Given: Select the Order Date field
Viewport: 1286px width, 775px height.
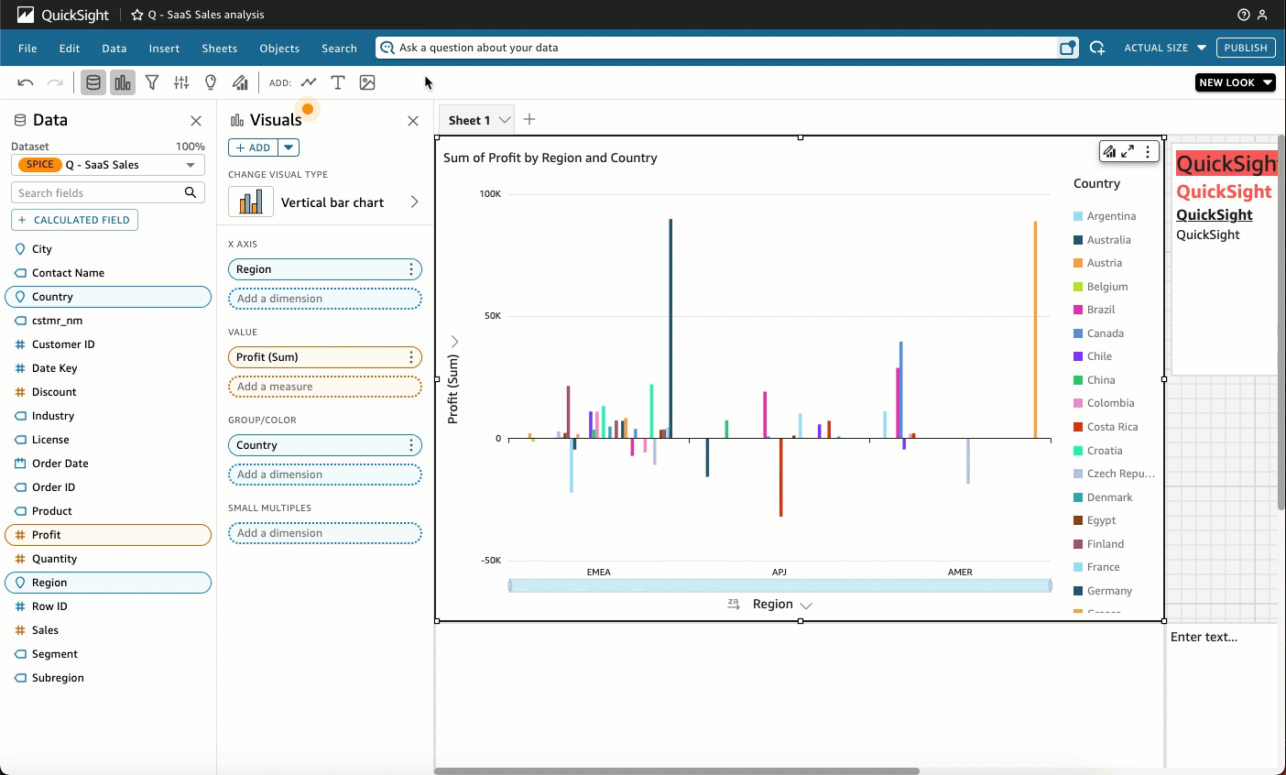Looking at the screenshot, I should (108, 464).
